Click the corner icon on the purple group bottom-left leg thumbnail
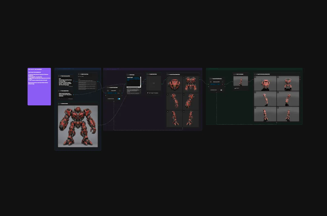Screen dimensions: 327x216 pos(168,111)
